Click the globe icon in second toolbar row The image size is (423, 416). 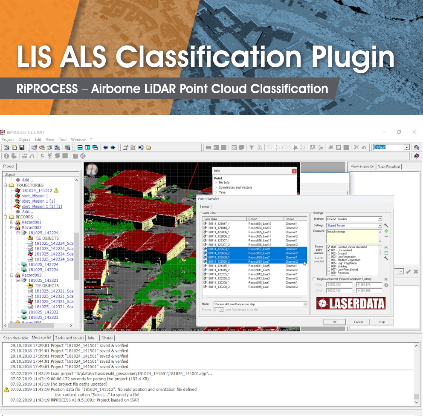[83, 156]
